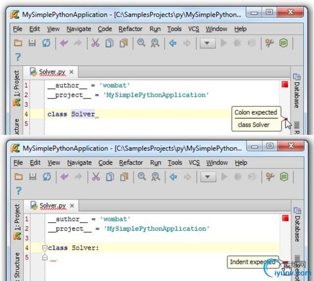Open the Navigate menu in the upper window
Viewport: 314px width, 281px height.
click(79, 29)
